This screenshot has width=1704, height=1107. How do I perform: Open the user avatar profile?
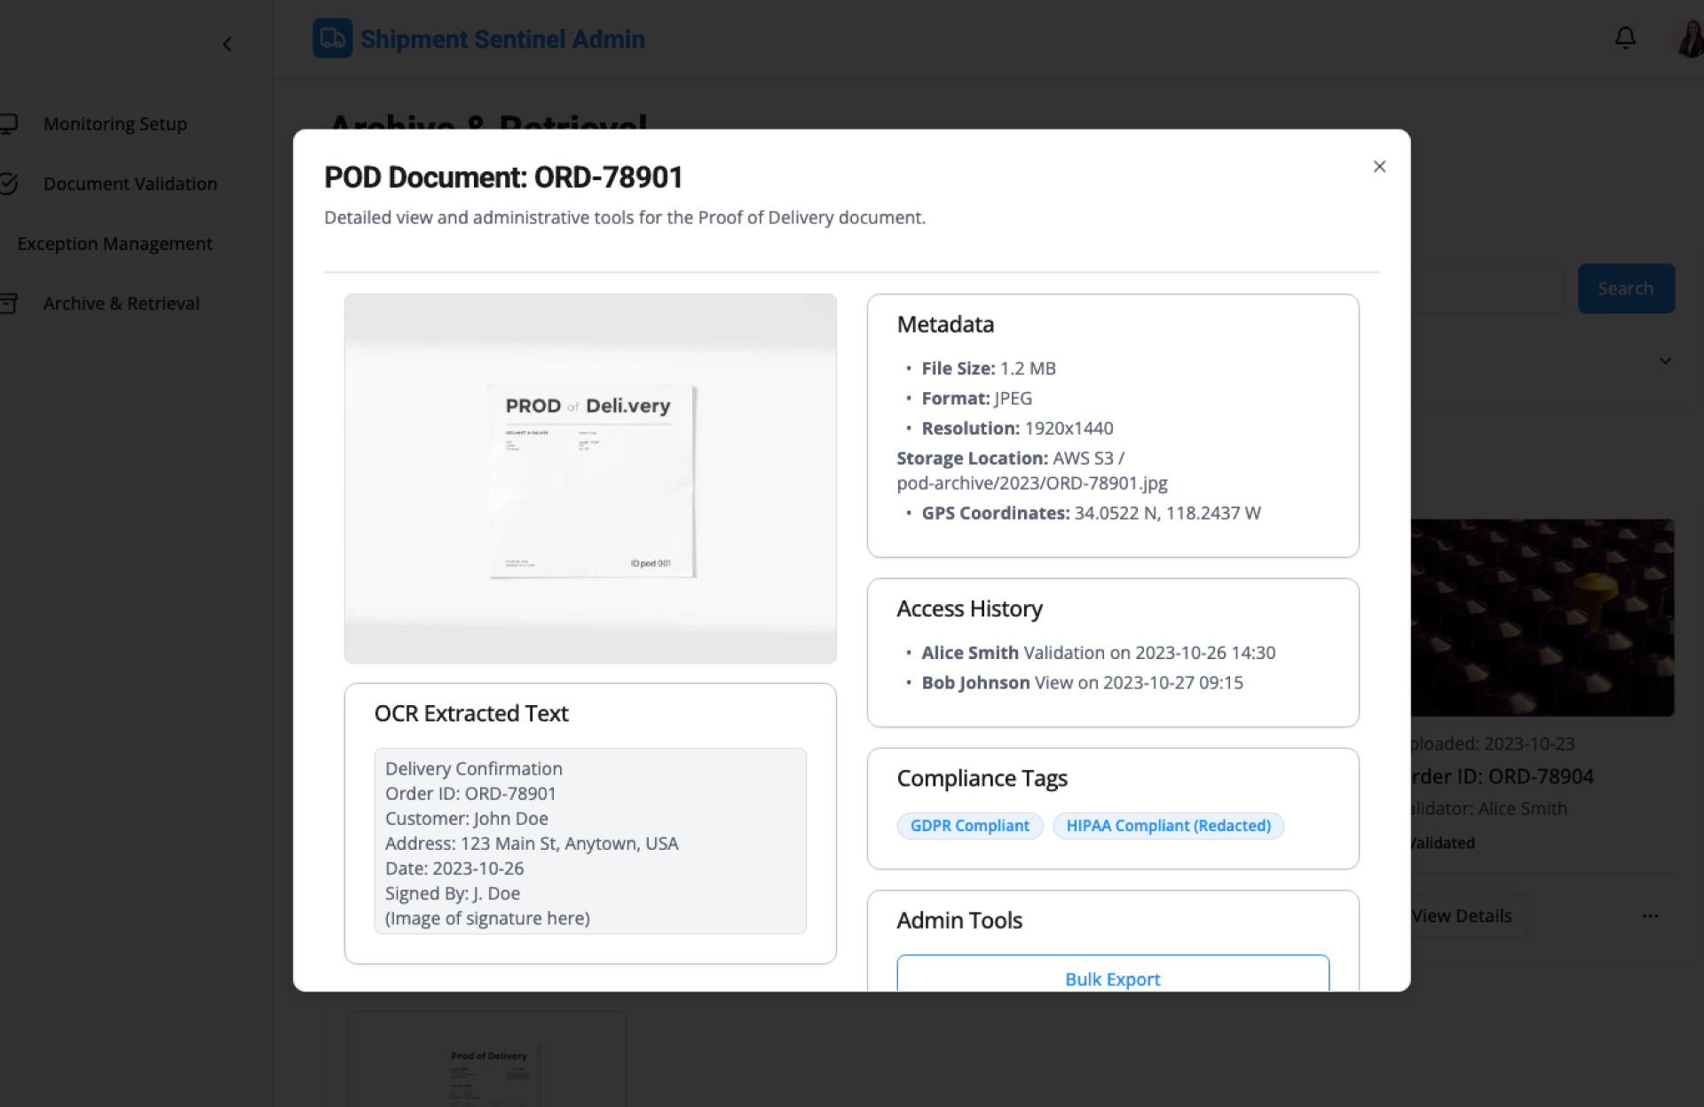(x=1691, y=39)
